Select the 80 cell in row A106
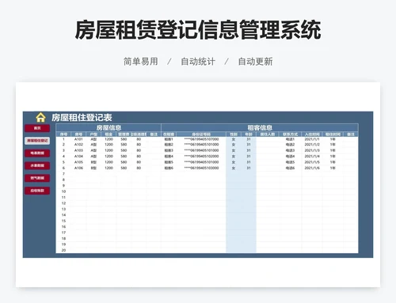 (139, 168)
